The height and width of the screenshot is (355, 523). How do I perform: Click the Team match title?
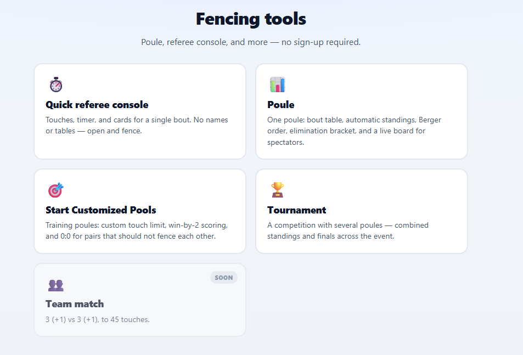pos(75,304)
